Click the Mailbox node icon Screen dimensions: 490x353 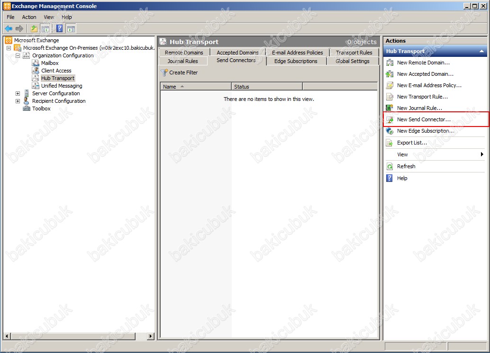click(36, 63)
